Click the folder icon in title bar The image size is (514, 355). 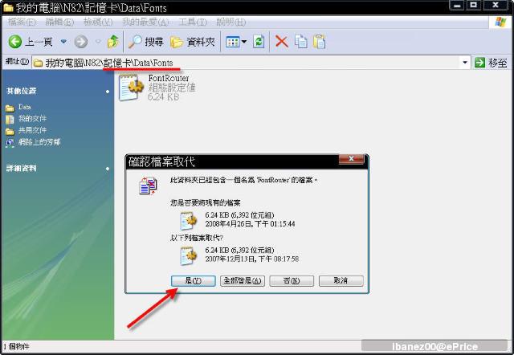[8, 7]
